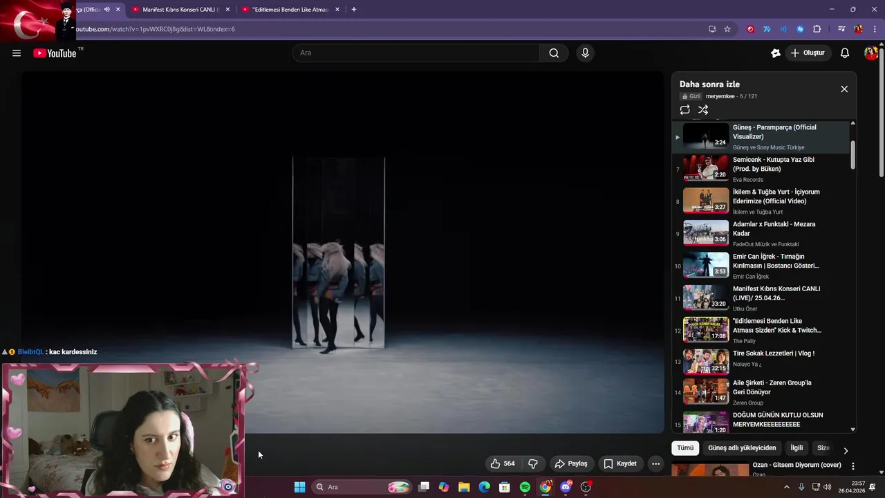This screenshot has width=885, height=498.
Task: Open DOĞUM GÜNÜN KUTLU OLSUN playlist item
Action: (761, 421)
